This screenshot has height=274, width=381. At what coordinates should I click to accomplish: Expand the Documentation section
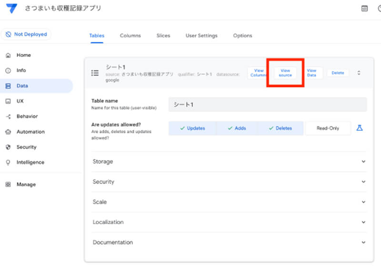pyautogui.click(x=229, y=242)
